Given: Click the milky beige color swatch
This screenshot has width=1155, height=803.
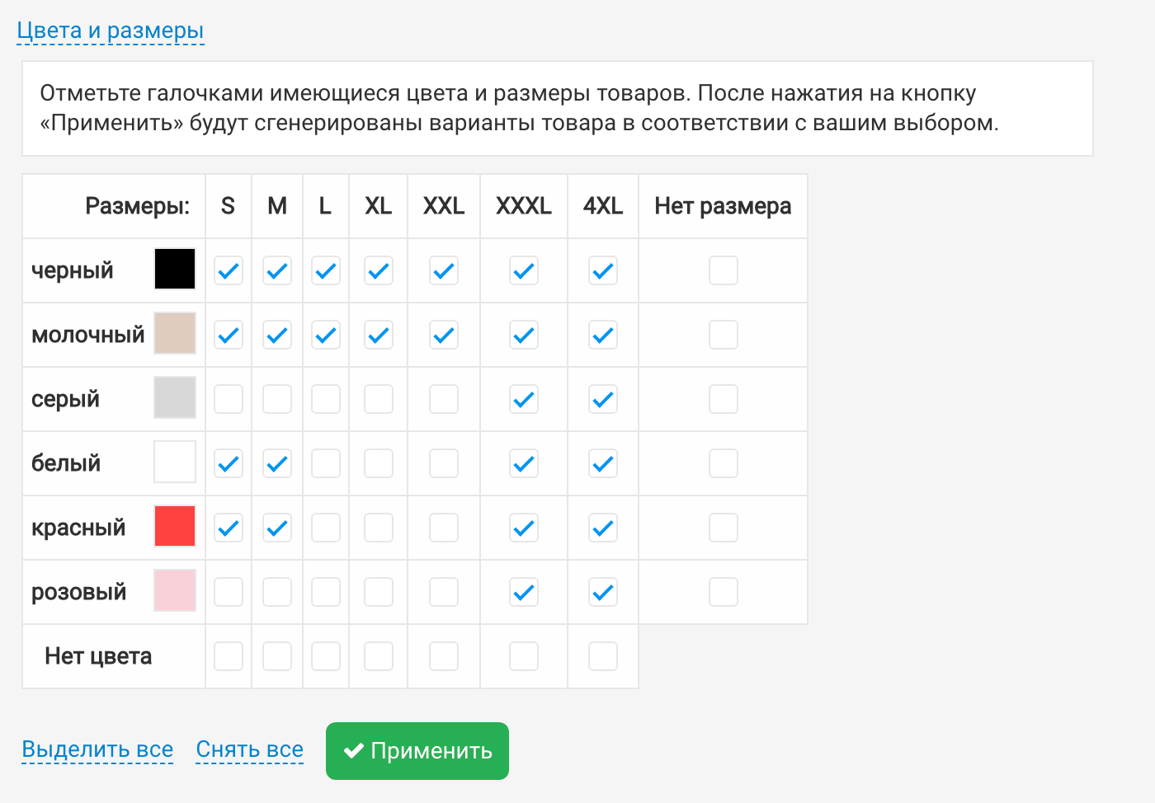Looking at the screenshot, I should tap(175, 333).
